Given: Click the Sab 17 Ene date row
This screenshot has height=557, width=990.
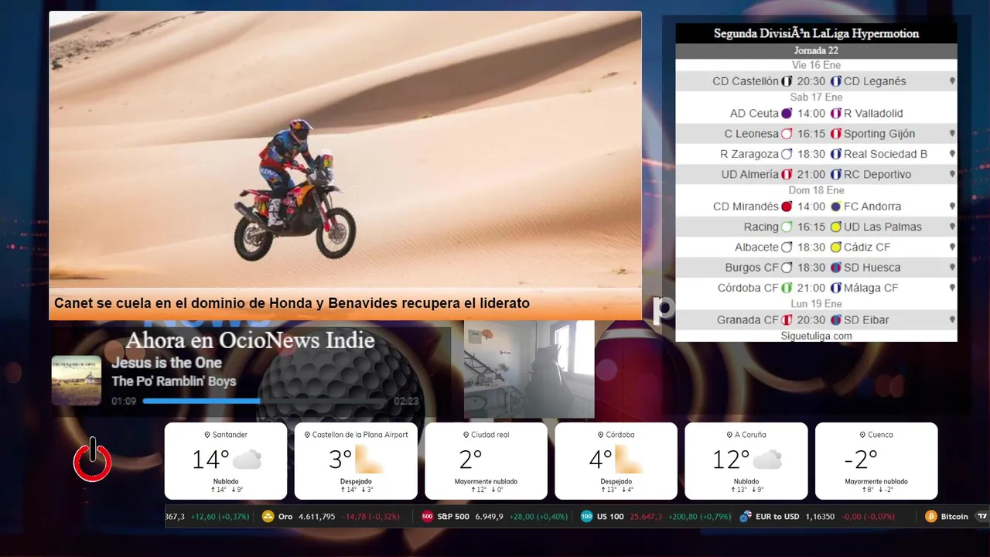Looking at the screenshot, I should click(x=816, y=97).
